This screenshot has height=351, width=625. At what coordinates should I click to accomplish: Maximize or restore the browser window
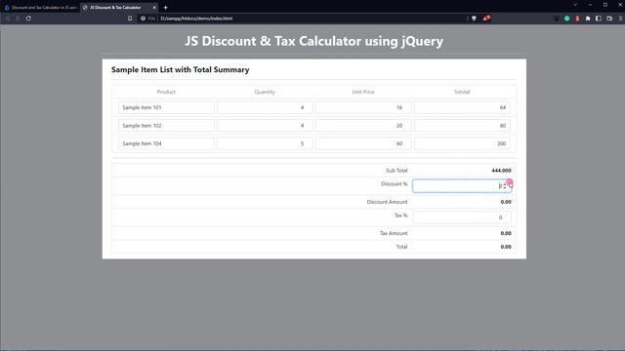point(605,5)
